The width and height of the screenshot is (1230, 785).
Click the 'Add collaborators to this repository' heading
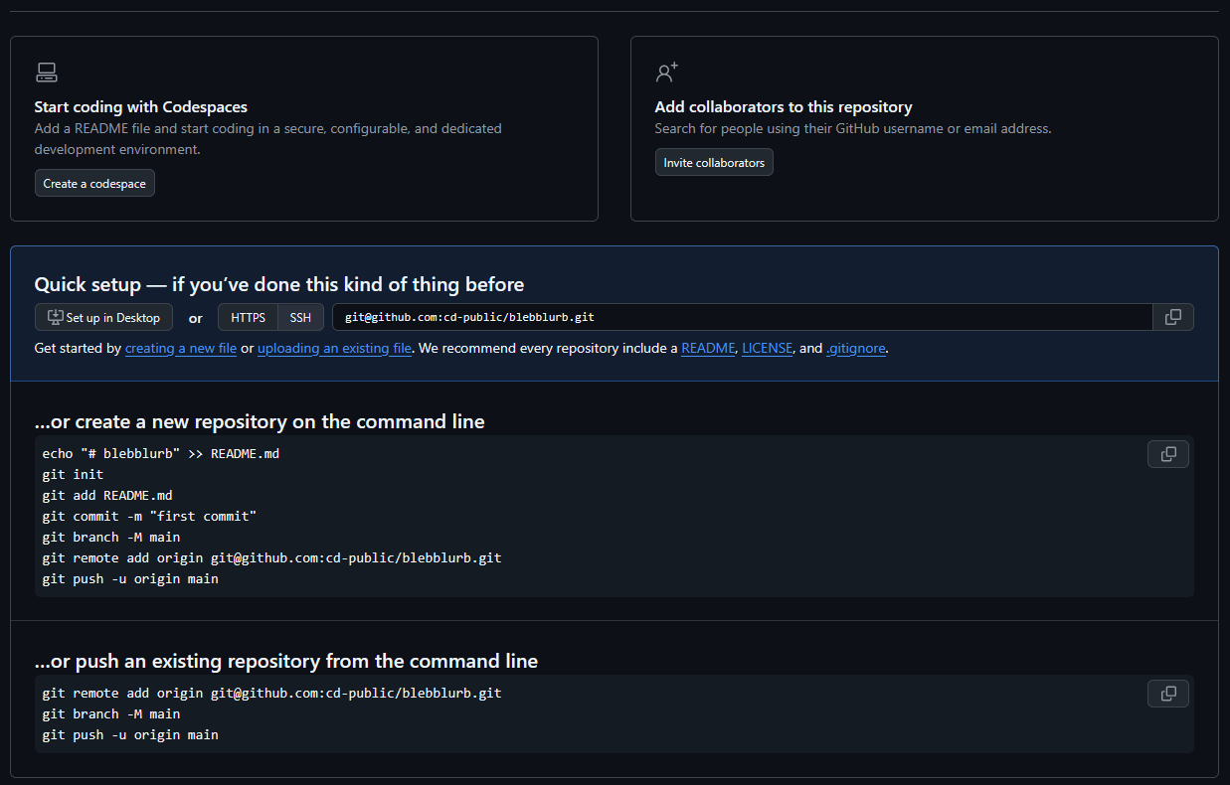tap(783, 106)
